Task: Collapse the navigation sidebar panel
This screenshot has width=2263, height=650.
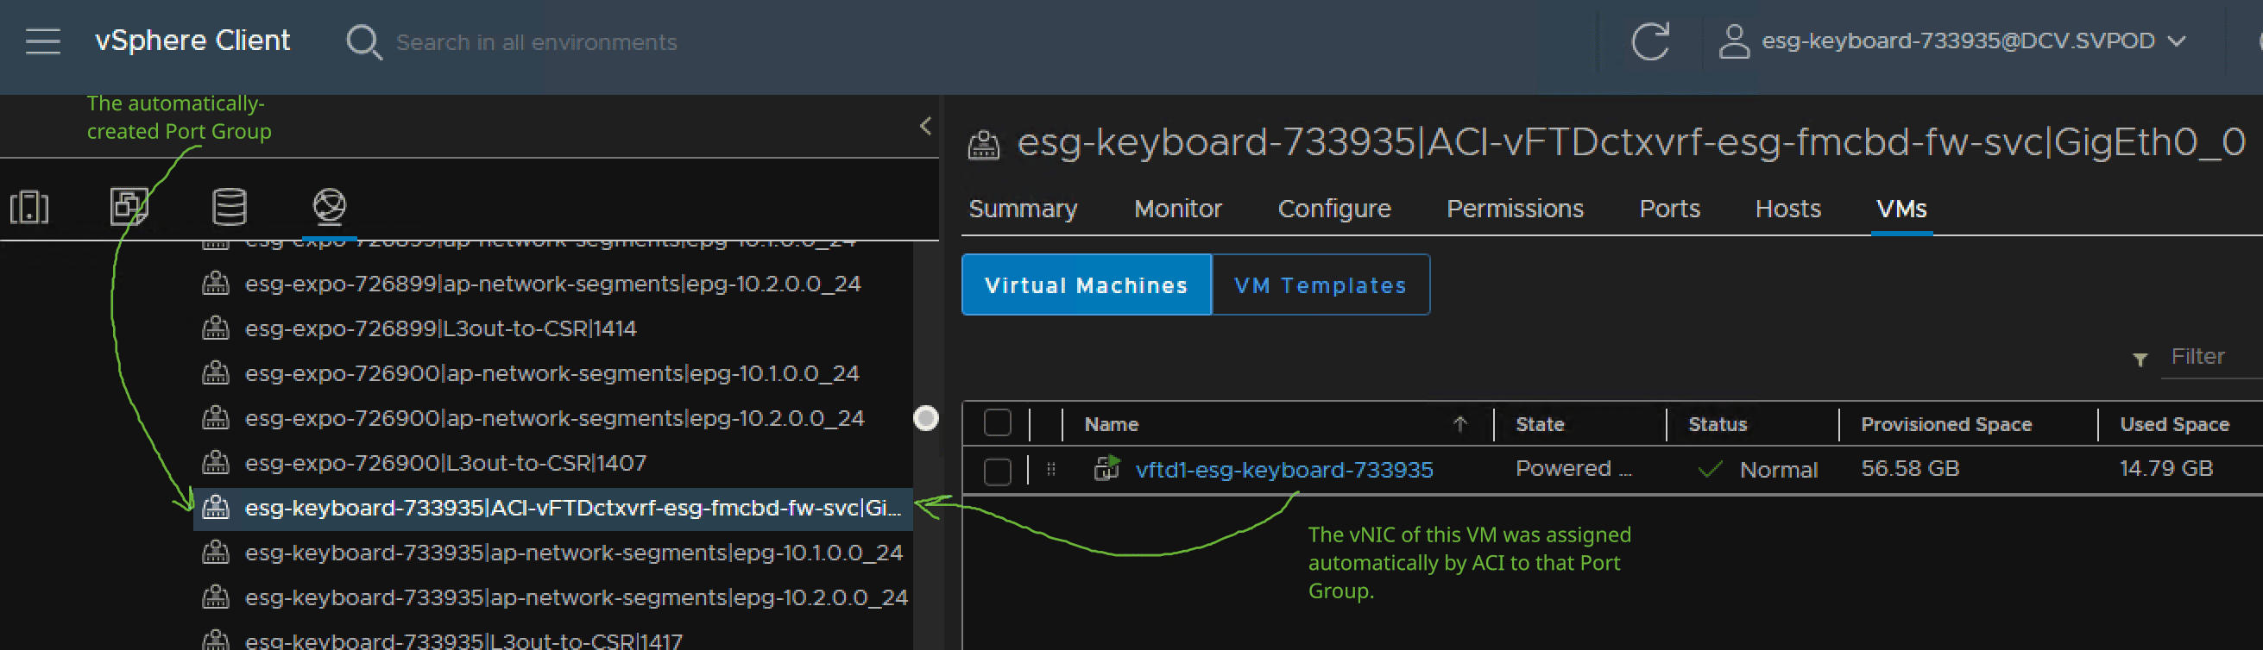Action: pyautogui.click(x=925, y=126)
